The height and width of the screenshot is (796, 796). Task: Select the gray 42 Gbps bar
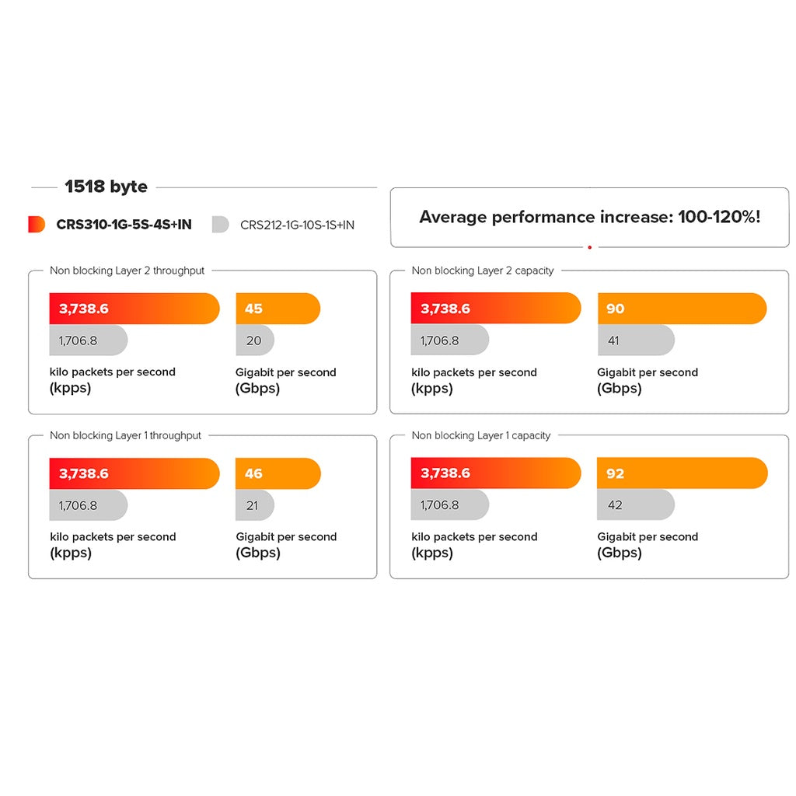point(635,505)
